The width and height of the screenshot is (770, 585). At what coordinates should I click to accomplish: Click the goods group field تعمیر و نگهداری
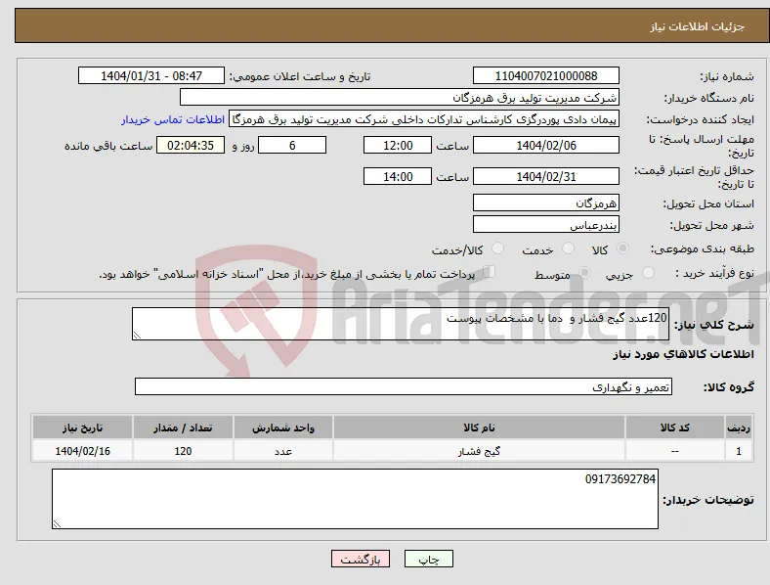(404, 386)
